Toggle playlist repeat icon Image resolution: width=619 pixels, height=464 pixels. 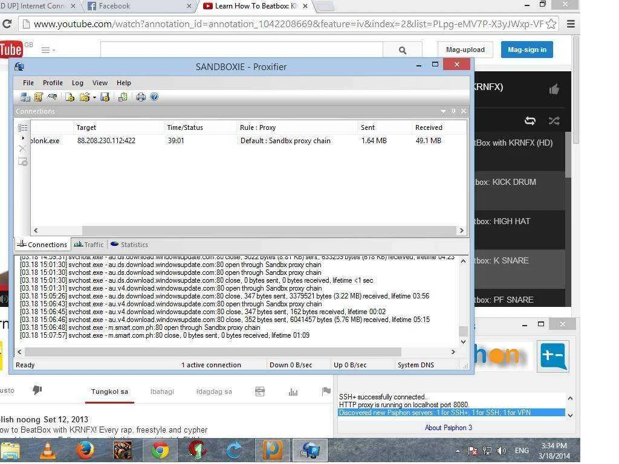[x=530, y=121]
